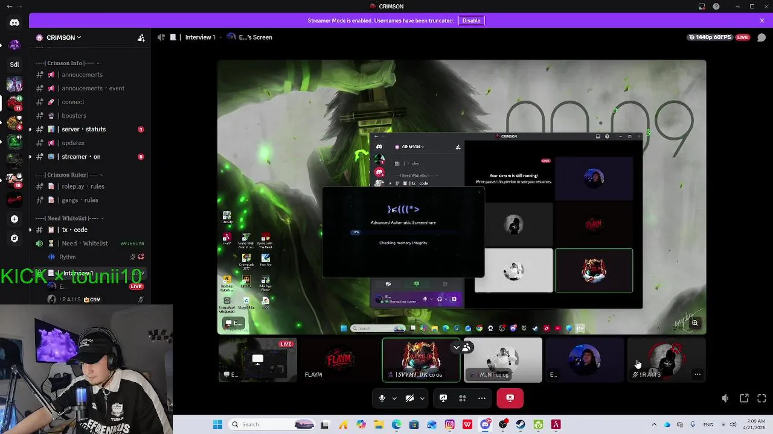
Task: Select Rythm user in voice channel
Action: pos(97,257)
